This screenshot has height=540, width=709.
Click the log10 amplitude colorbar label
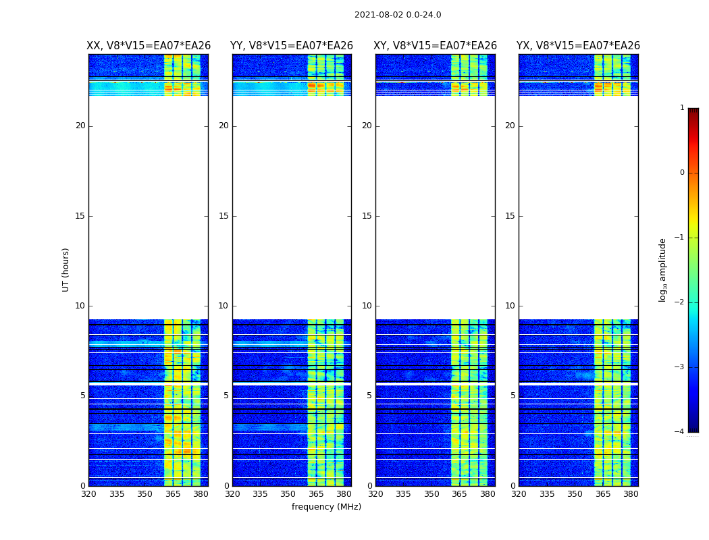click(x=663, y=270)
